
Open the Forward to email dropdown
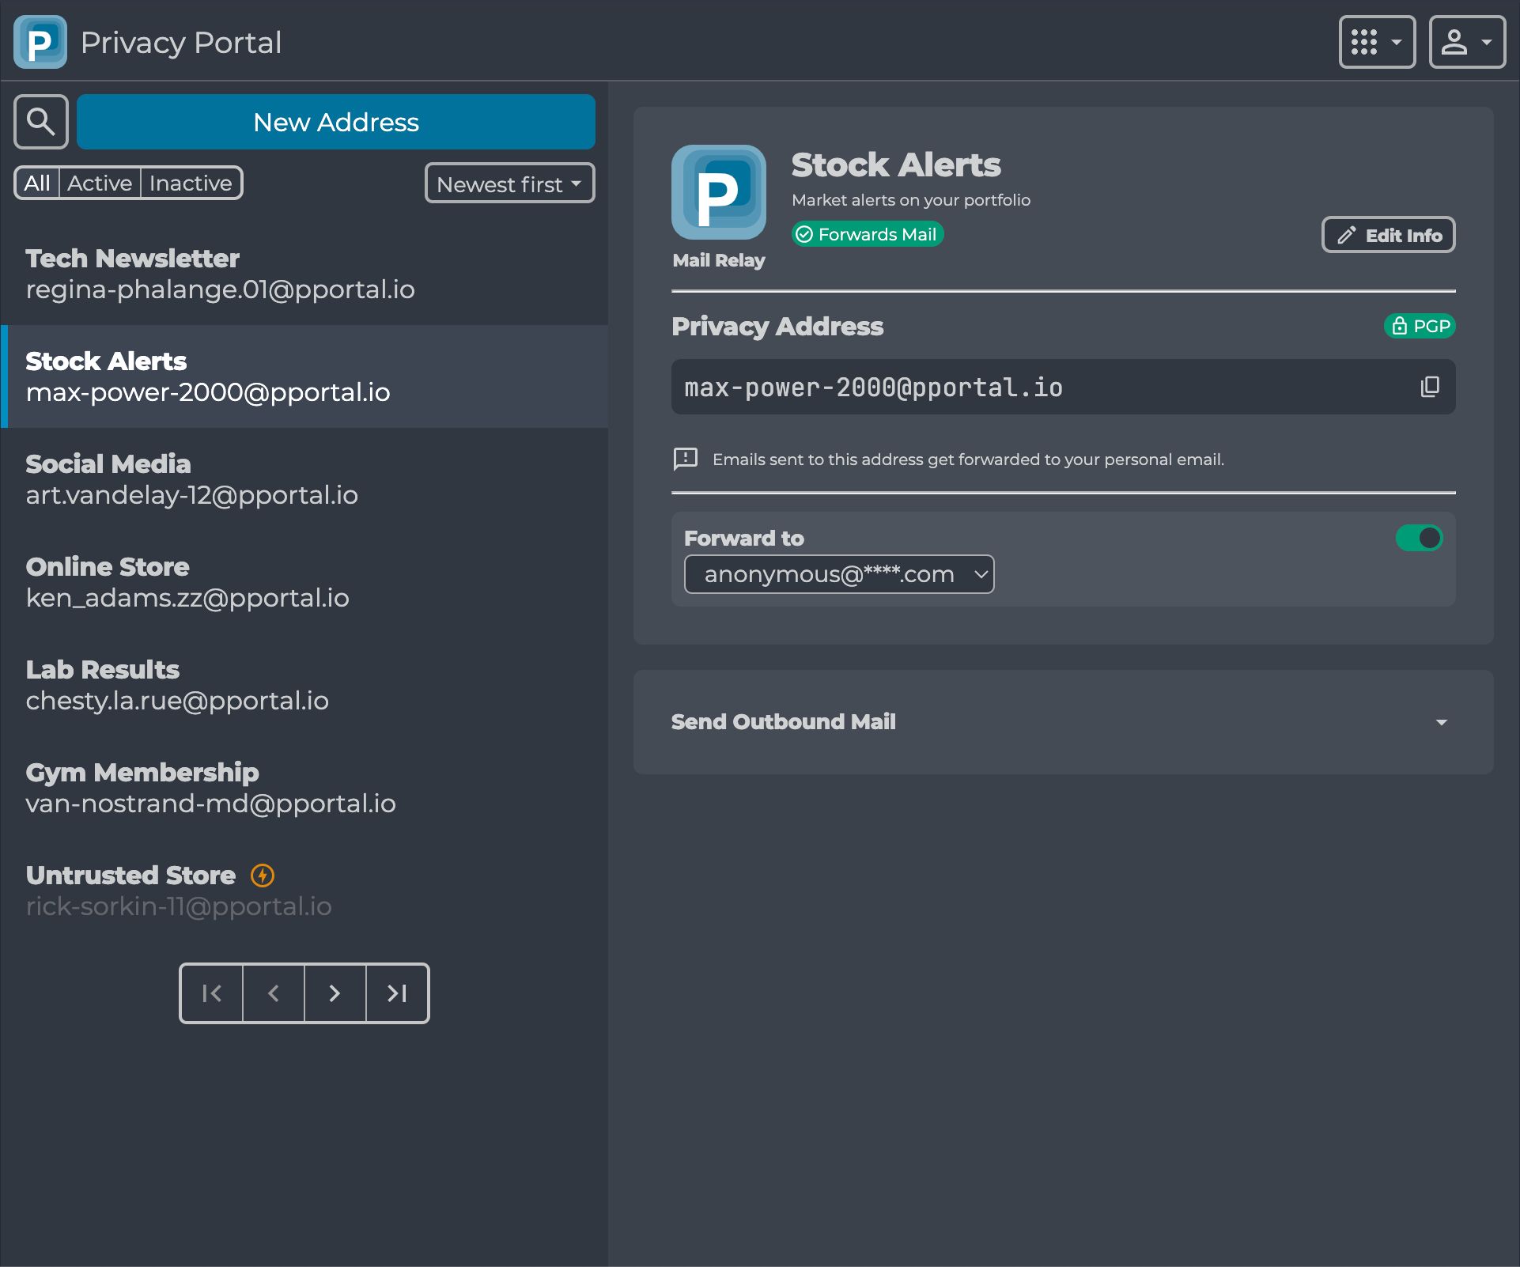(x=838, y=574)
